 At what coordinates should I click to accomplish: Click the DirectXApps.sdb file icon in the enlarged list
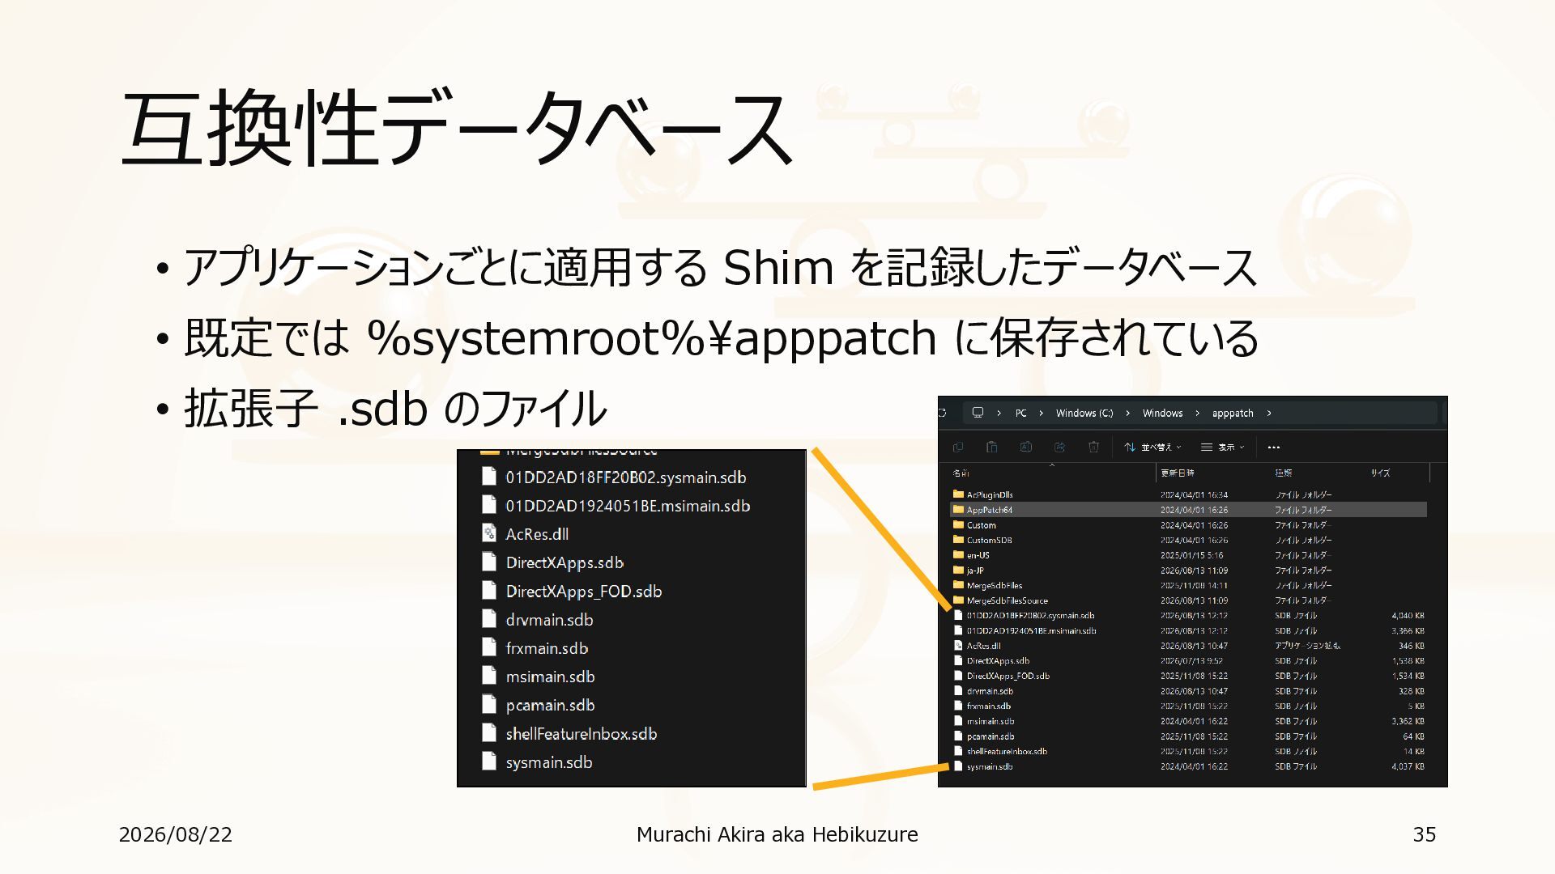click(x=489, y=562)
